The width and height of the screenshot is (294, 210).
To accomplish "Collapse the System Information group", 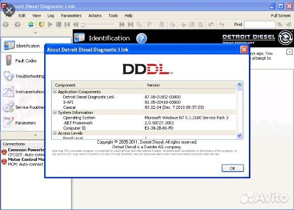I will [55, 112].
